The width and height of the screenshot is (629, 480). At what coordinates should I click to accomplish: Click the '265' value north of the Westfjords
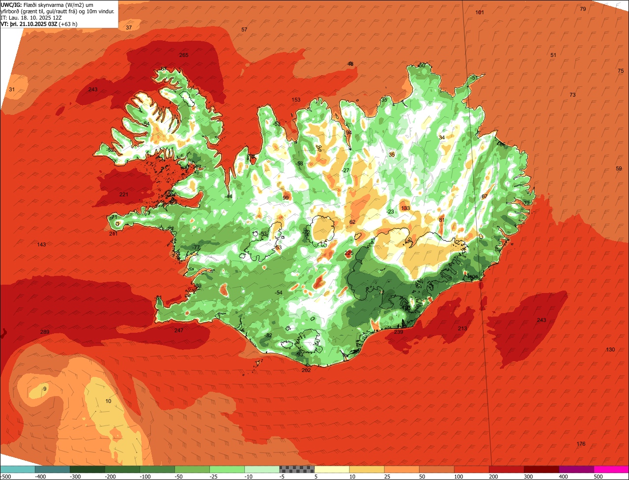[184, 55]
